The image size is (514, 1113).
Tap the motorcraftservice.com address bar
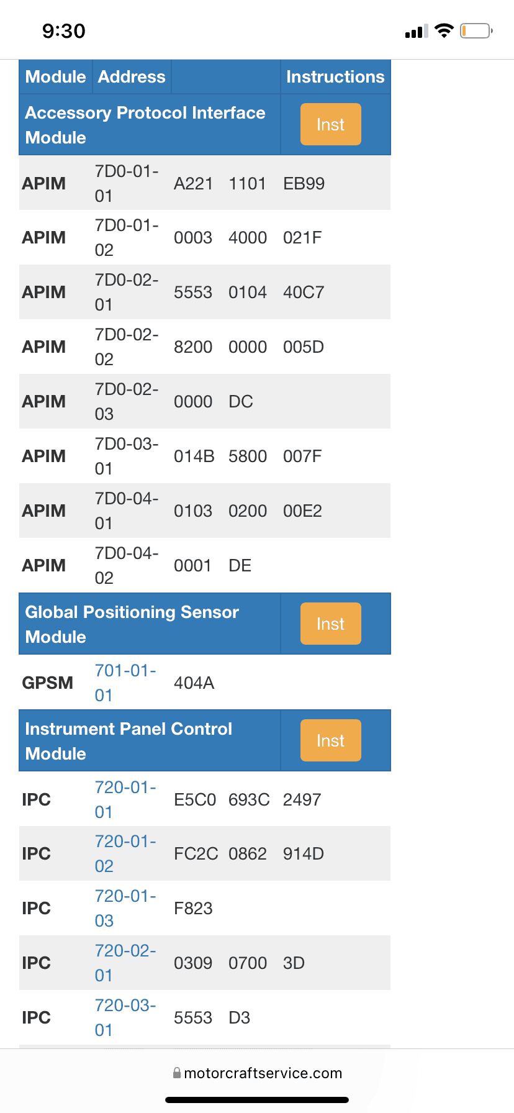click(257, 1073)
